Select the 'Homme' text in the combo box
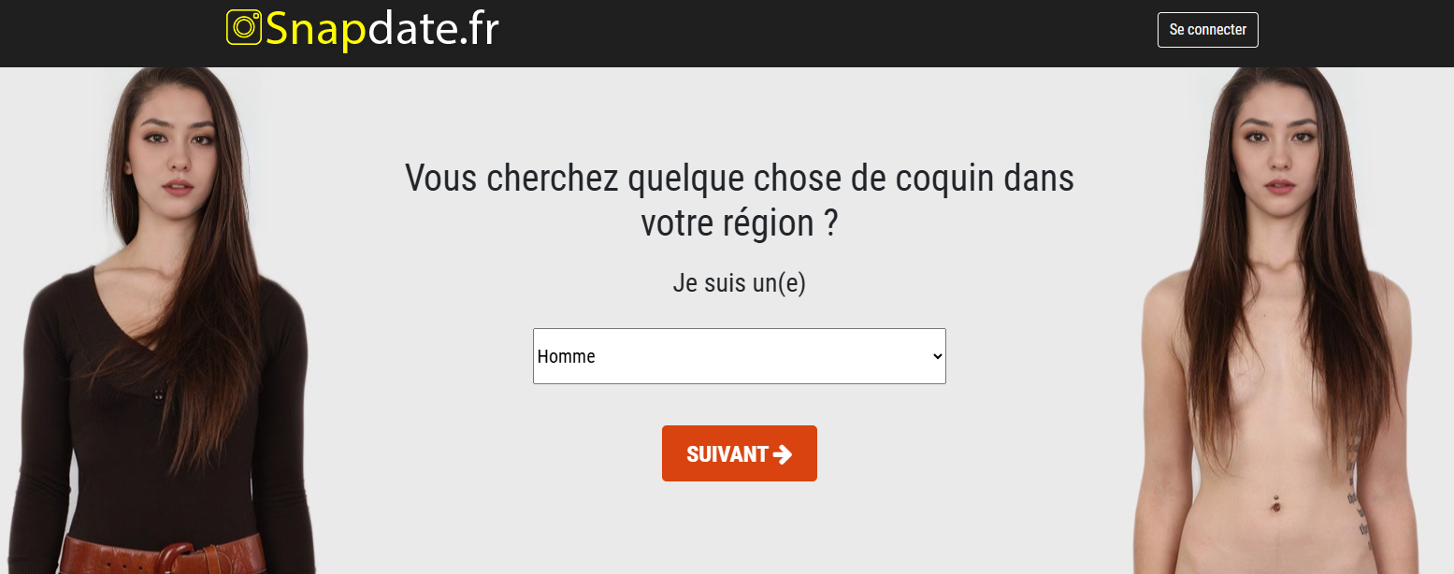This screenshot has height=574, width=1454. (x=567, y=356)
